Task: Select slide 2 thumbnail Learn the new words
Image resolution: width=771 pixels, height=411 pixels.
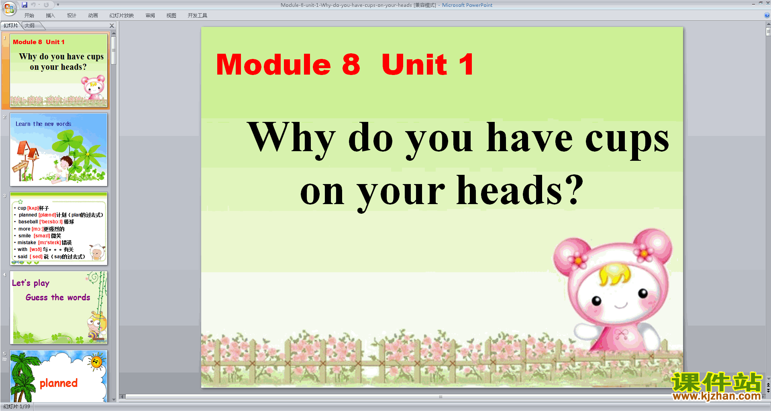Action: click(x=59, y=150)
